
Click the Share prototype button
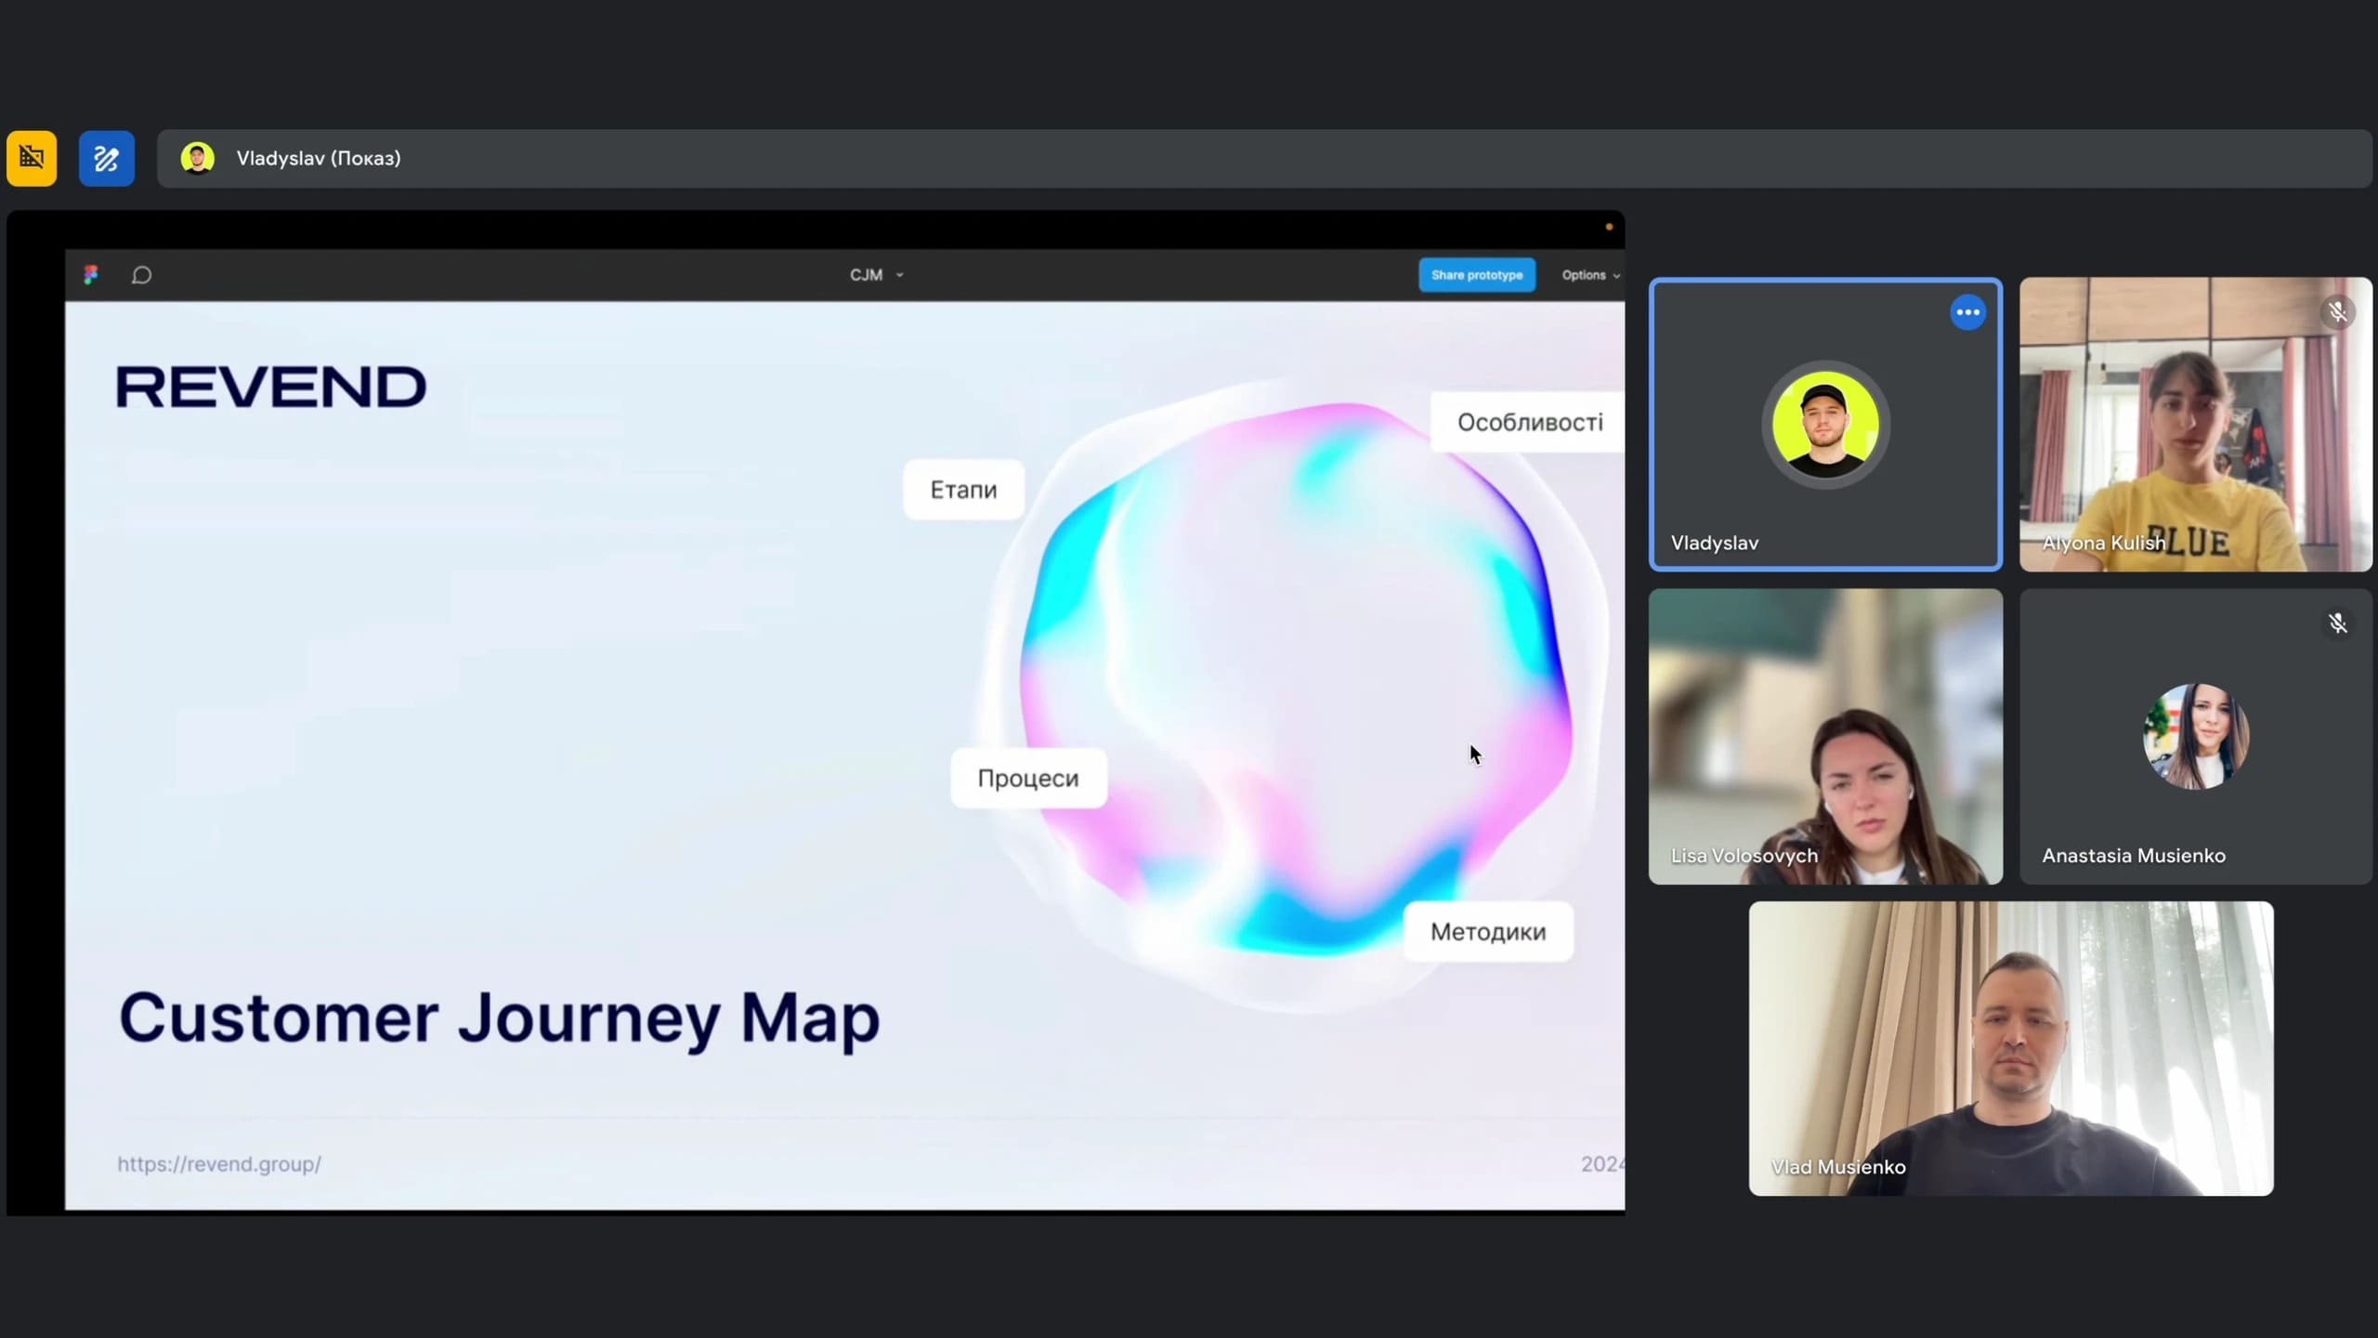[x=1476, y=275]
